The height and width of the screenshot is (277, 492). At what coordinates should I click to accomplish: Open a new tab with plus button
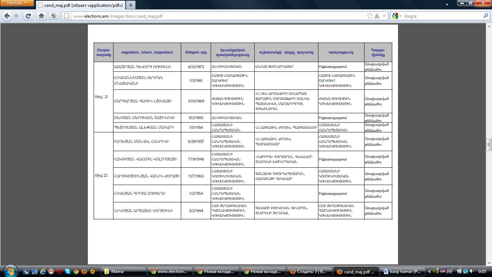pos(130,5)
